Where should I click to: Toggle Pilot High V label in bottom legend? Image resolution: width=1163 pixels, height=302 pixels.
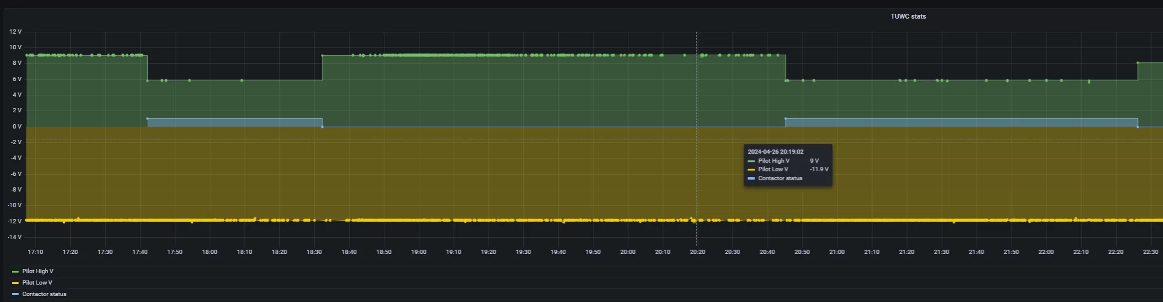37,271
